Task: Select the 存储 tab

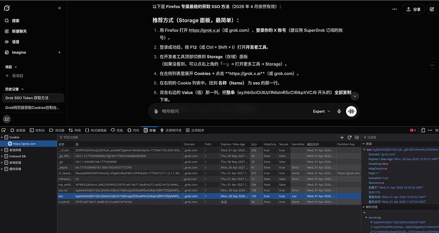Action: (x=150, y=130)
